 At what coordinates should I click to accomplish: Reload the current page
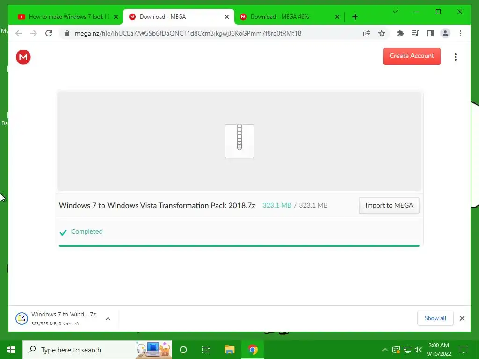click(x=49, y=33)
